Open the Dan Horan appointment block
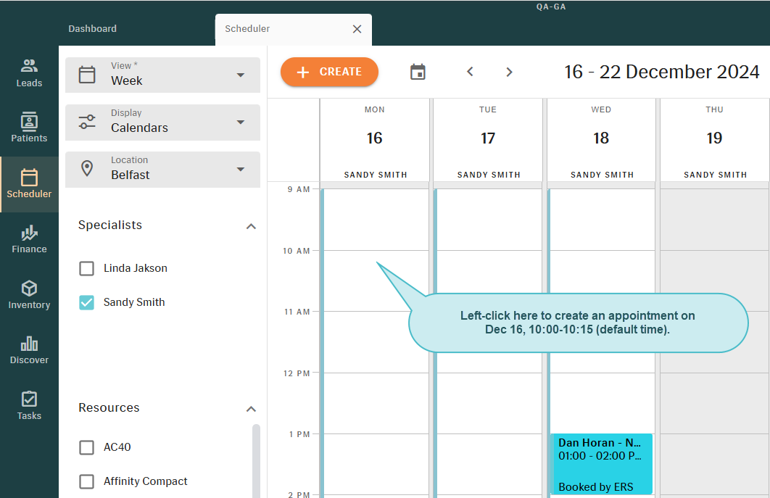 pyautogui.click(x=601, y=463)
